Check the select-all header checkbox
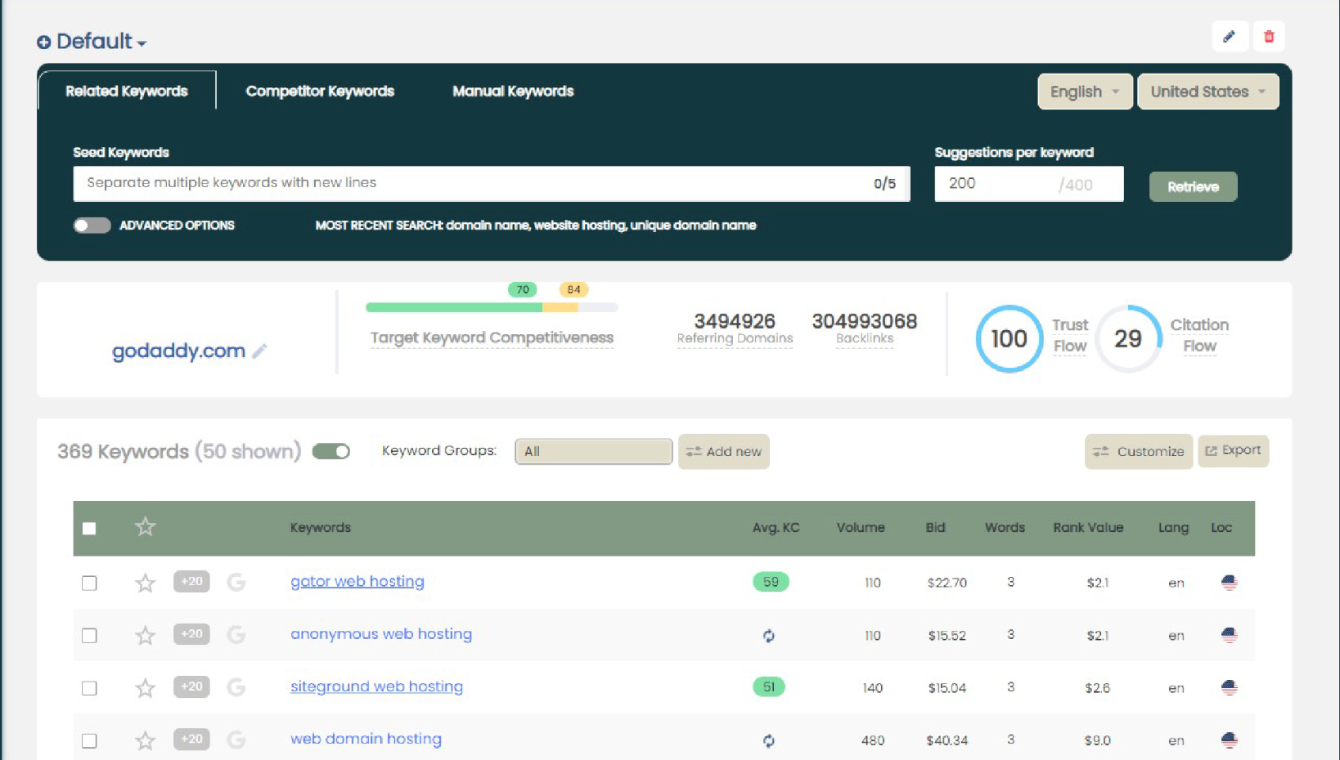 [x=89, y=529]
